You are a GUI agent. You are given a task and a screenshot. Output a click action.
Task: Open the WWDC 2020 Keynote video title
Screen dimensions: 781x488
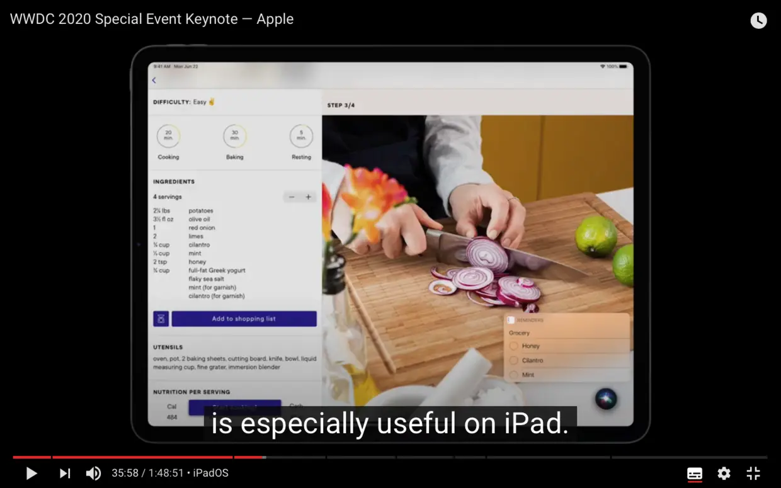point(151,19)
